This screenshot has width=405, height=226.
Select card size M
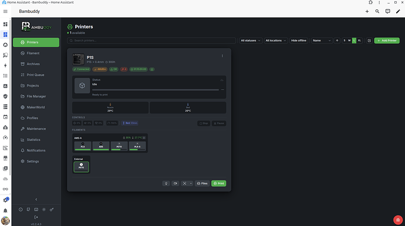point(349,40)
